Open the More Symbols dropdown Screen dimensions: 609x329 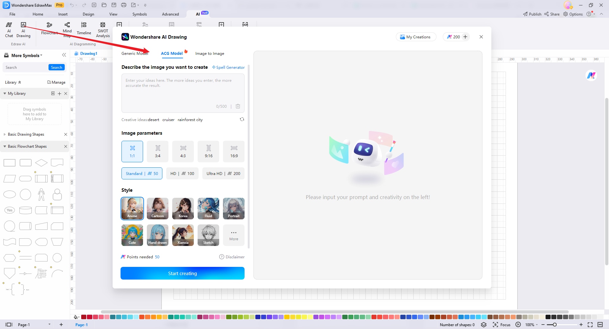(27, 55)
